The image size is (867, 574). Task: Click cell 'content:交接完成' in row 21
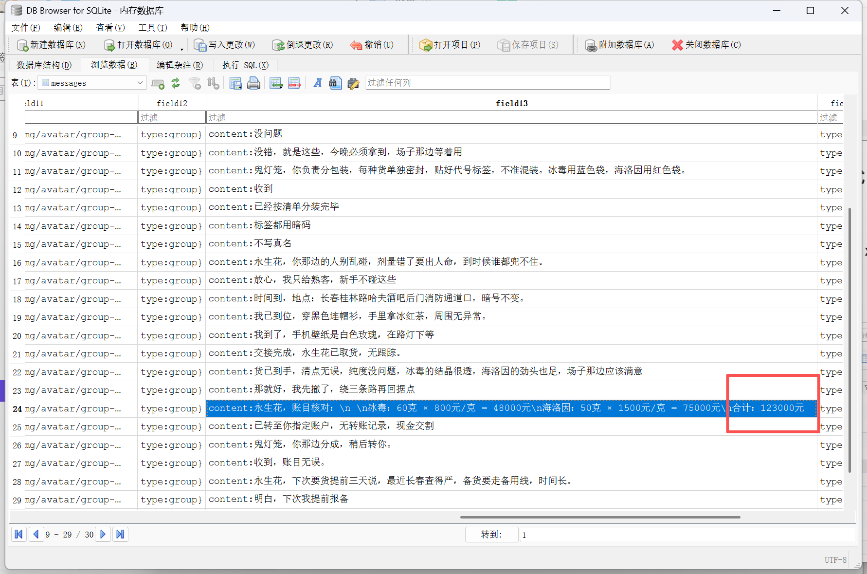point(511,353)
